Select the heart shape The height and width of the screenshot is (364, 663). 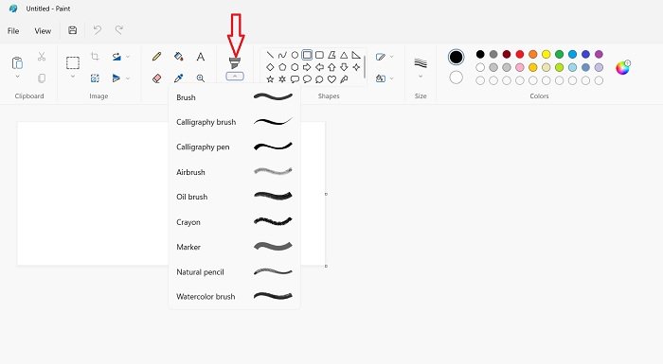[331, 79]
